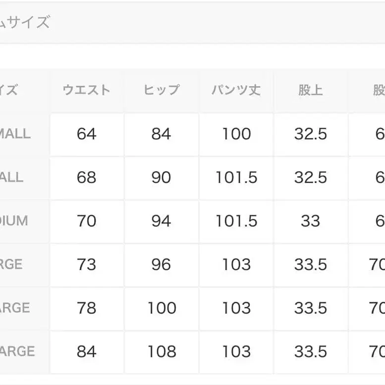Select the hip value 90
Image resolution: width=385 pixels, height=385 pixels.
coord(162,177)
